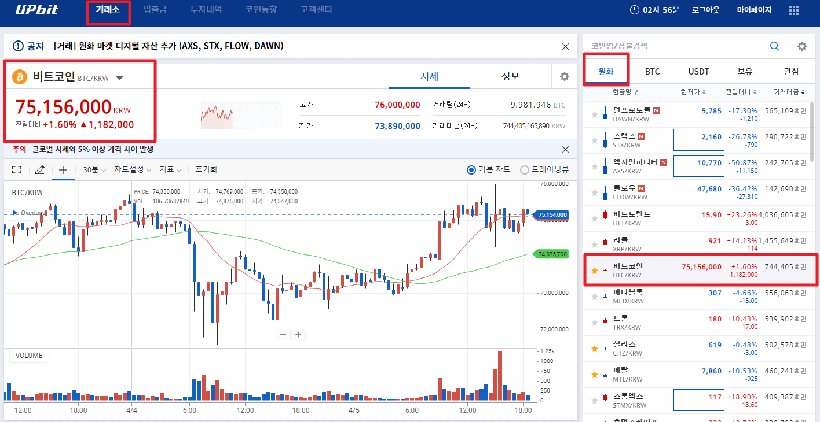The width and height of the screenshot is (820, 422).
Task: Go to 코인동향 menu
Action: pyautogui.click(x=261, y=10)
